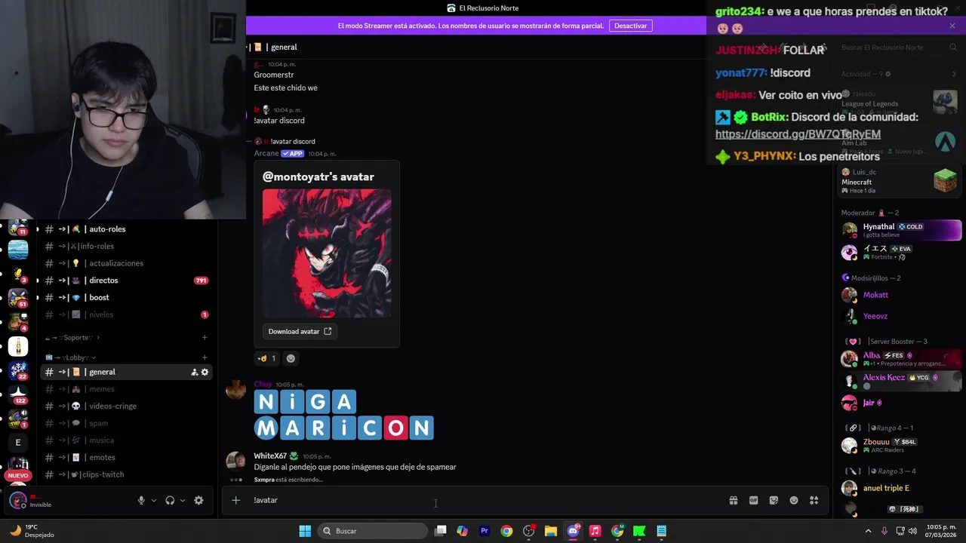Open Google Chrome from the taskbar

506,531
